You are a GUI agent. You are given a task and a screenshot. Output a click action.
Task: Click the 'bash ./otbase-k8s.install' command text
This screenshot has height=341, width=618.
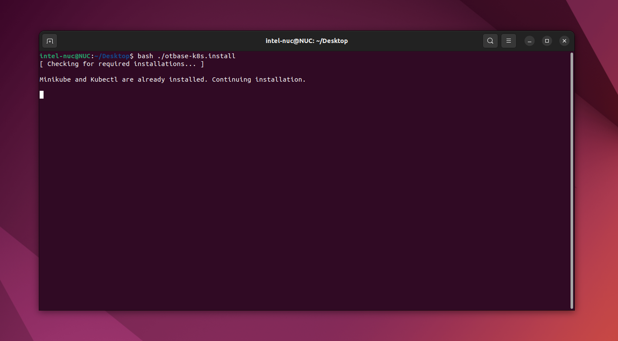click(x=186, y=56)
